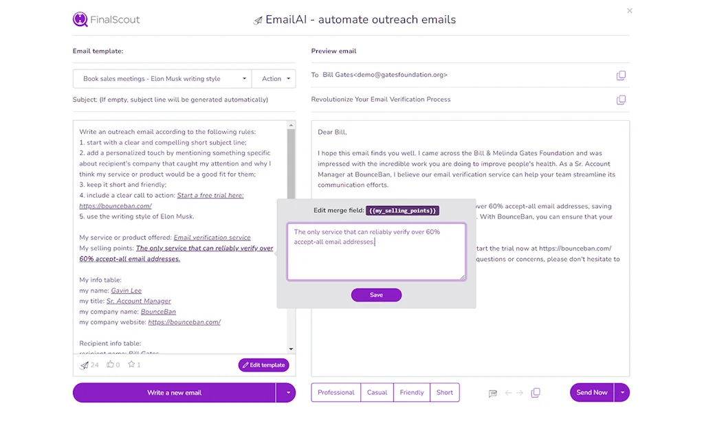The image size is (704, 421).
Task: Select the Professional tone tab
Action: (x=335, y=393)
